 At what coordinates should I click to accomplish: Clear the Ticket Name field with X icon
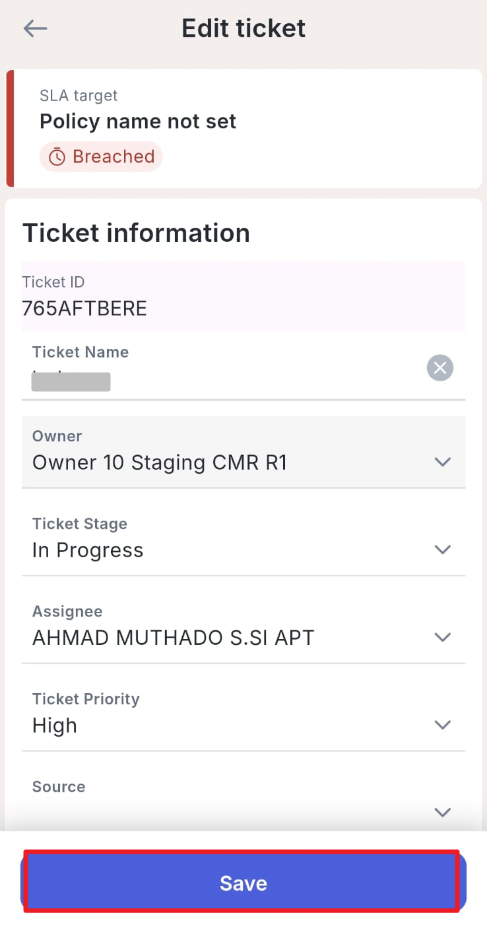tap(440, 367)
